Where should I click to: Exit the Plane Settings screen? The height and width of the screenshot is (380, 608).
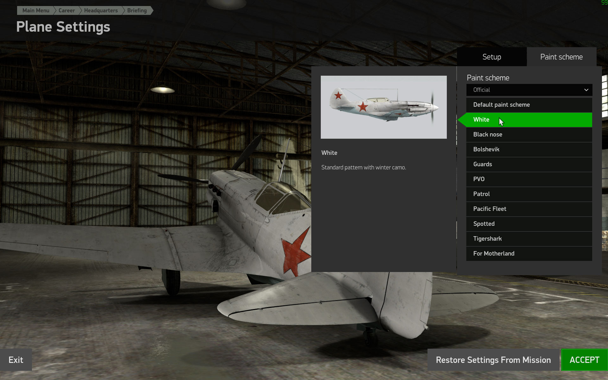click(x=16, y=360)
